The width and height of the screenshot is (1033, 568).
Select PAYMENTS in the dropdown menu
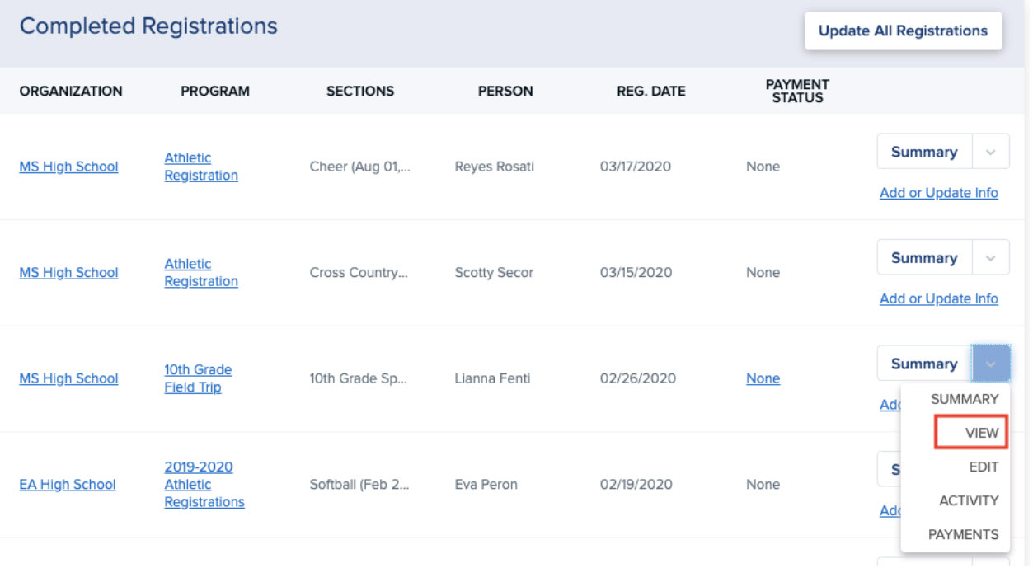pyautogui.click(x=963, y=534)
